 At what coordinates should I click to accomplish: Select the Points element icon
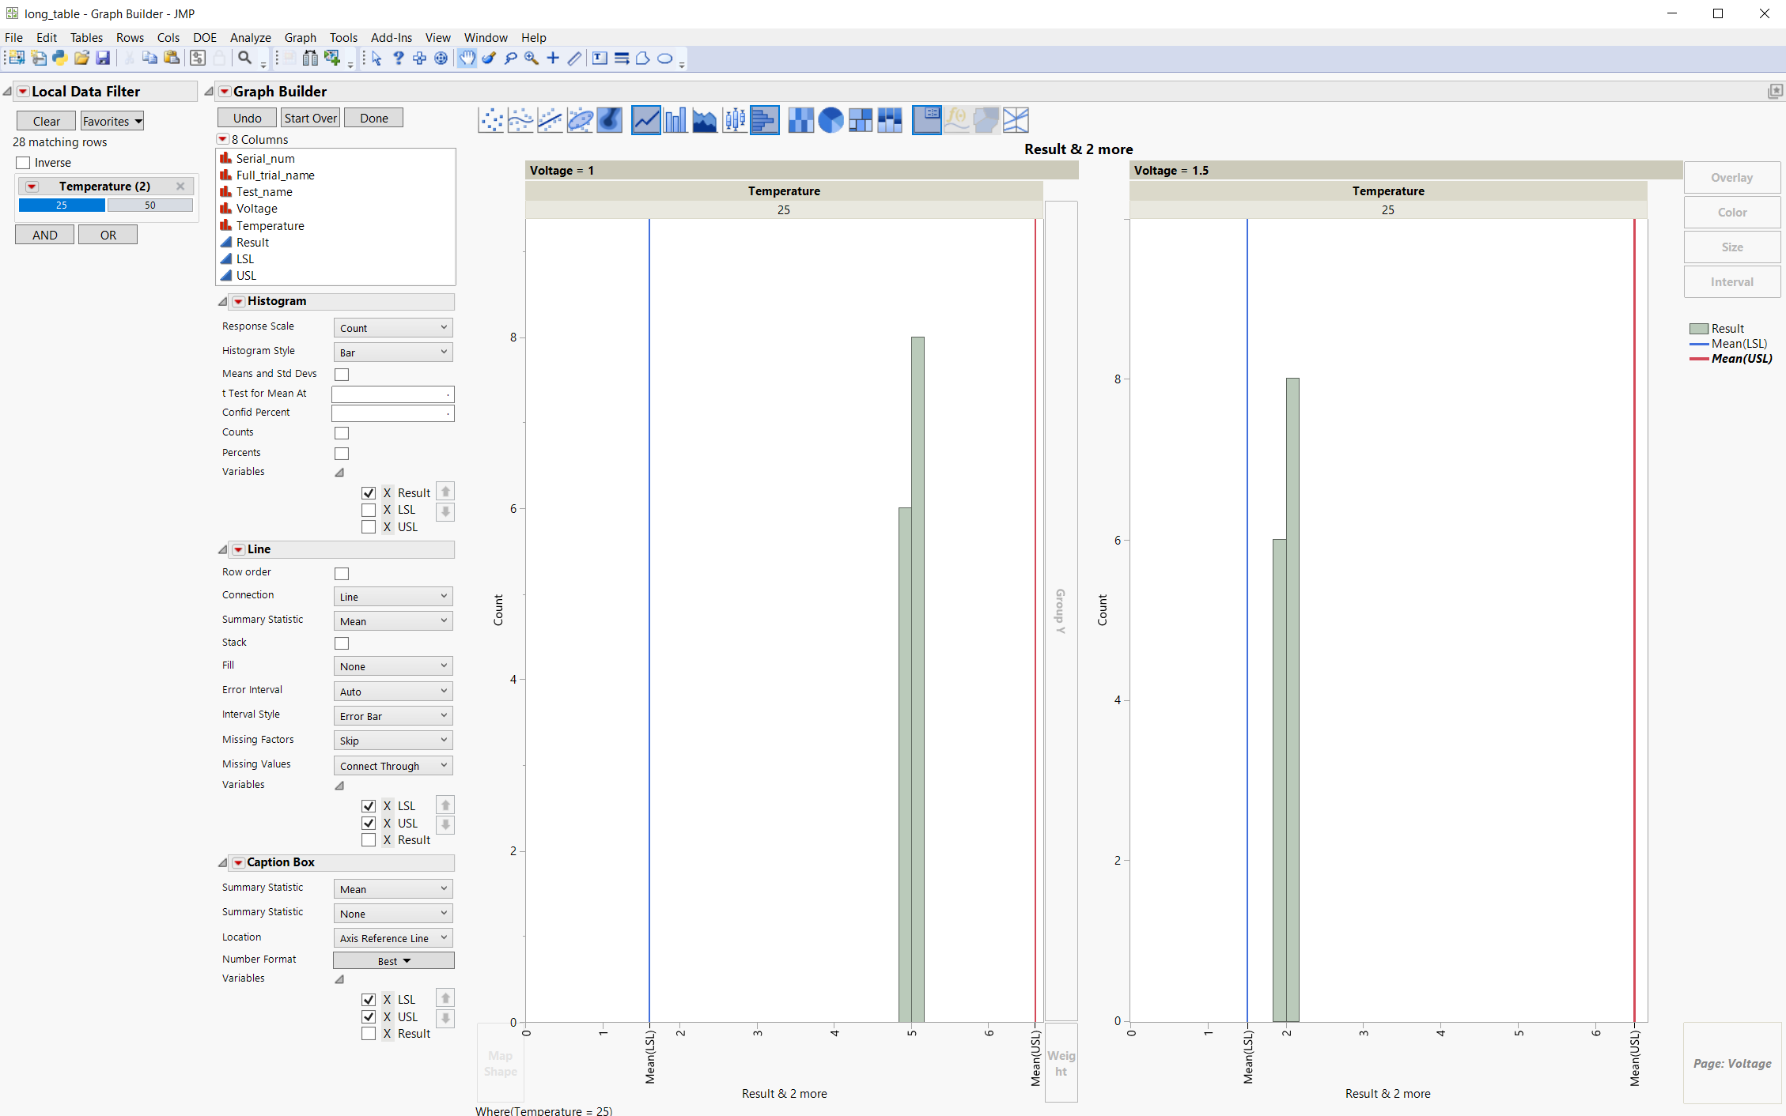[x=491, y=120]
